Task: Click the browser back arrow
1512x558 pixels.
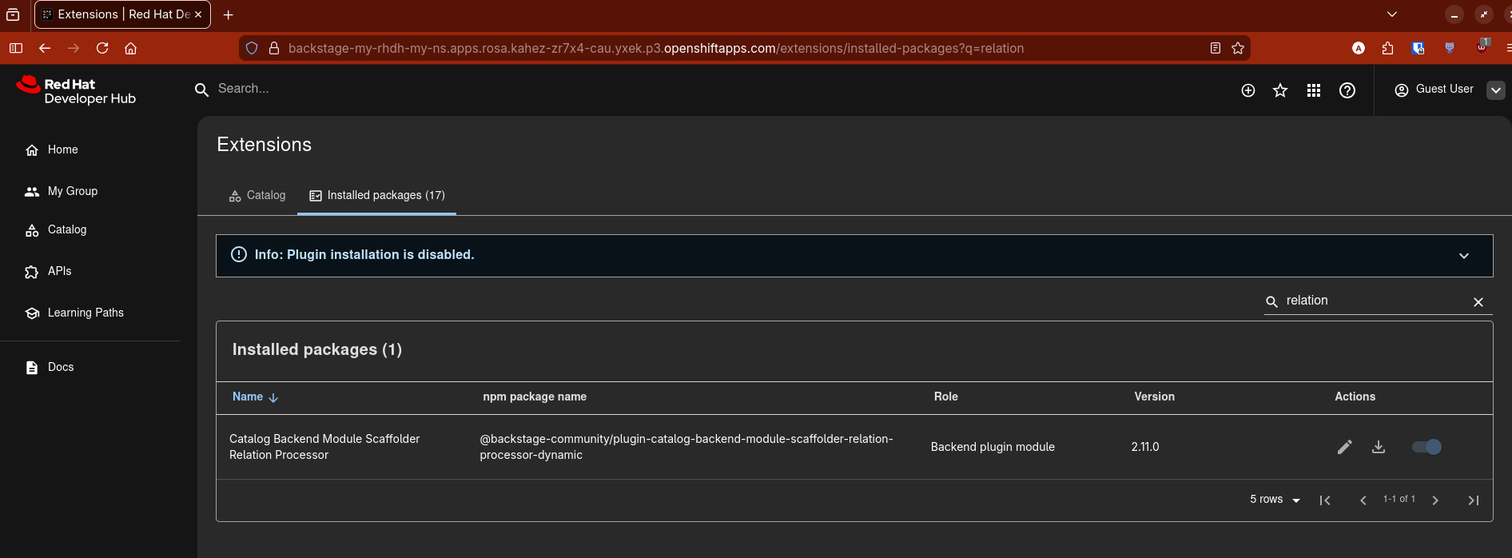Action: (x=45, y=48)
